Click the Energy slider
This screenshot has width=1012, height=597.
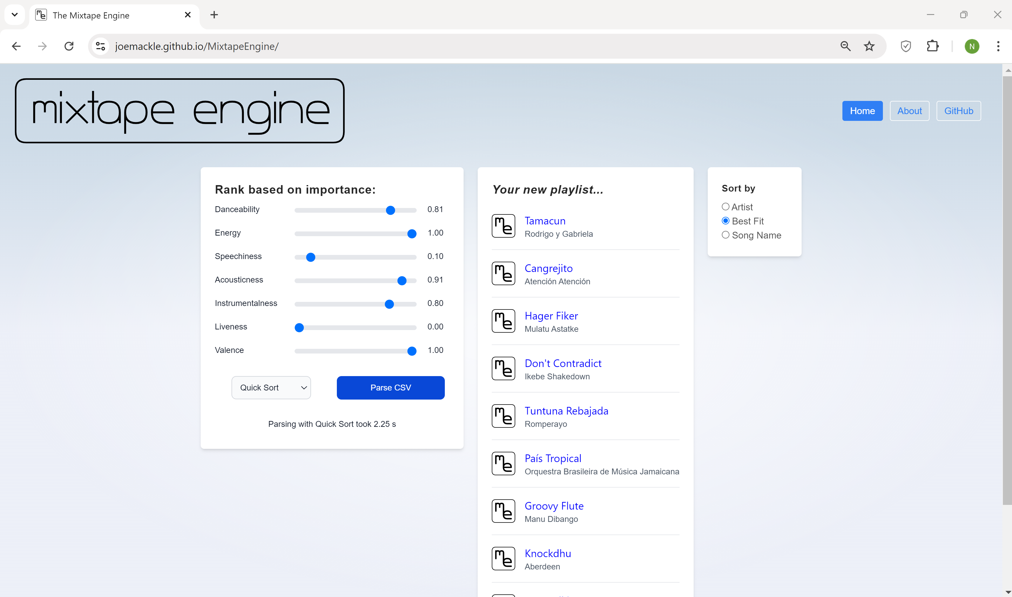pyautogui.click(x=355, y=233)
